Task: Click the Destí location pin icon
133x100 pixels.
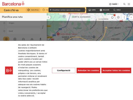Action: 4,31
